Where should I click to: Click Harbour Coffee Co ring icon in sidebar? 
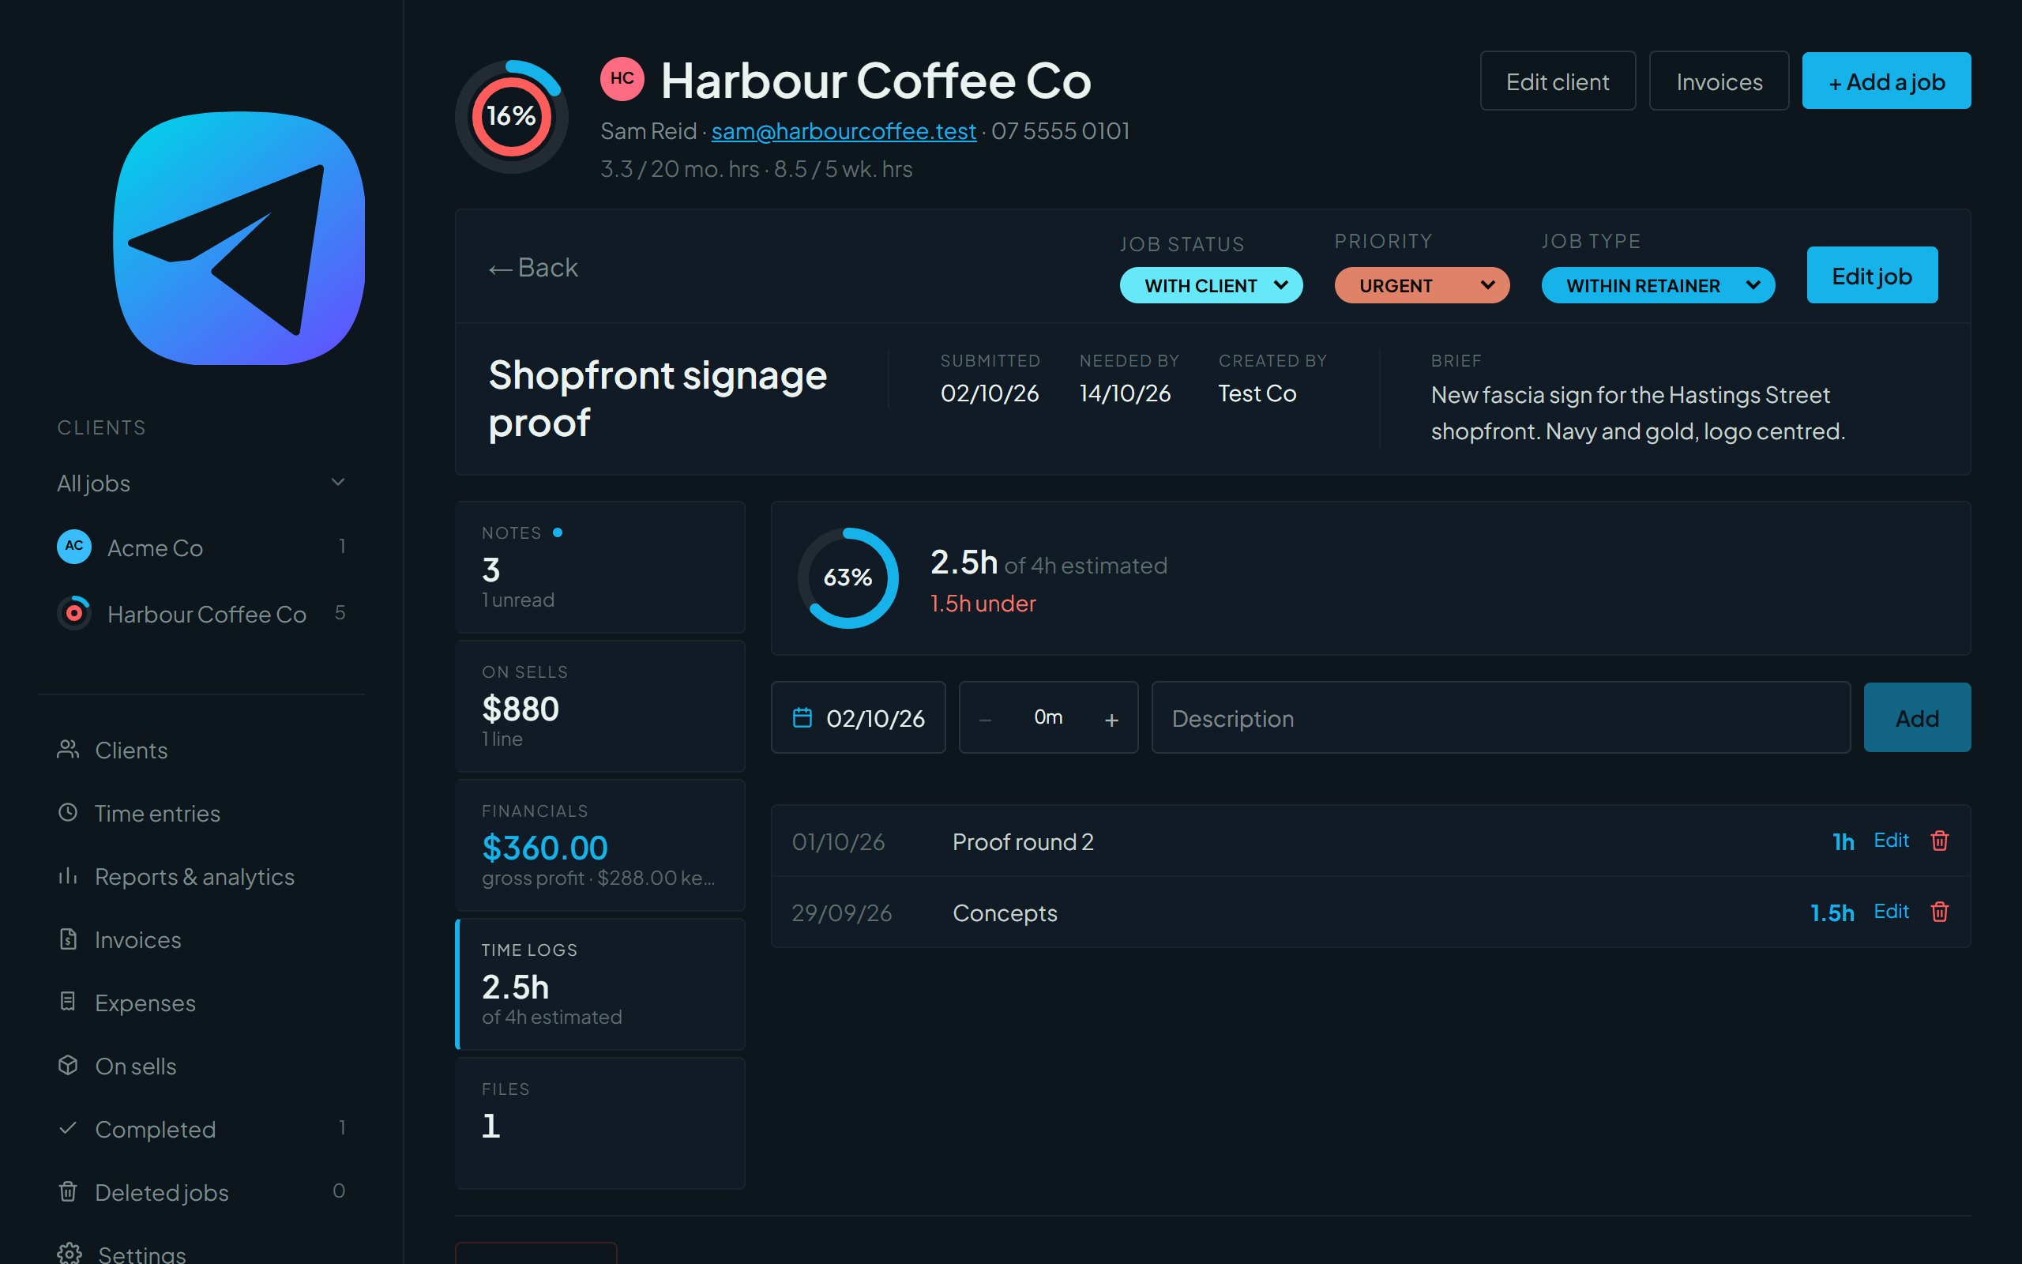73,613
